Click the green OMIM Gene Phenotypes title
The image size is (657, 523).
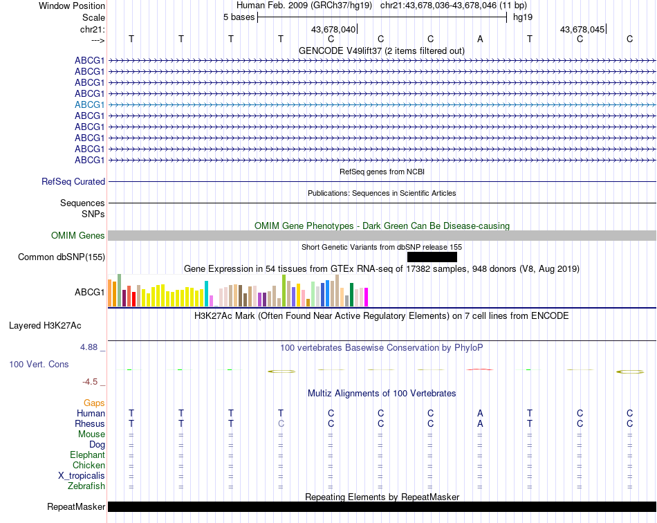pos(382,226)
